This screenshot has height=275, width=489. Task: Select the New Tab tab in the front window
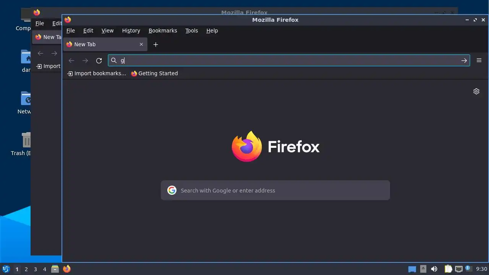coord(105,44)
